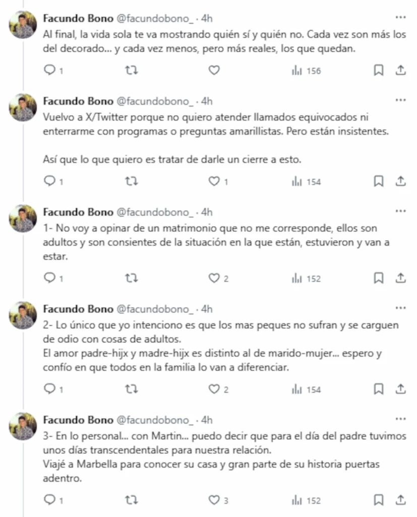Open Facundo Bono profile name on first tweet

[x=78, y=19]
